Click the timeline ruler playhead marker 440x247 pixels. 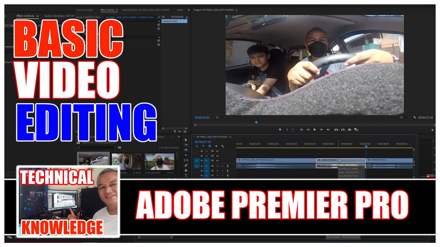[x=366, y=146]
